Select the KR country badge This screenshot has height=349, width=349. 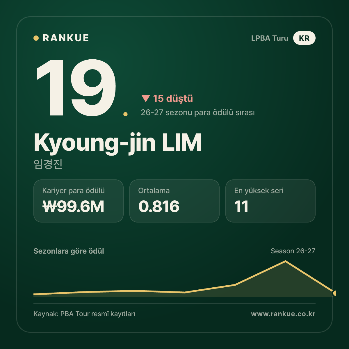tap(304, 38)
